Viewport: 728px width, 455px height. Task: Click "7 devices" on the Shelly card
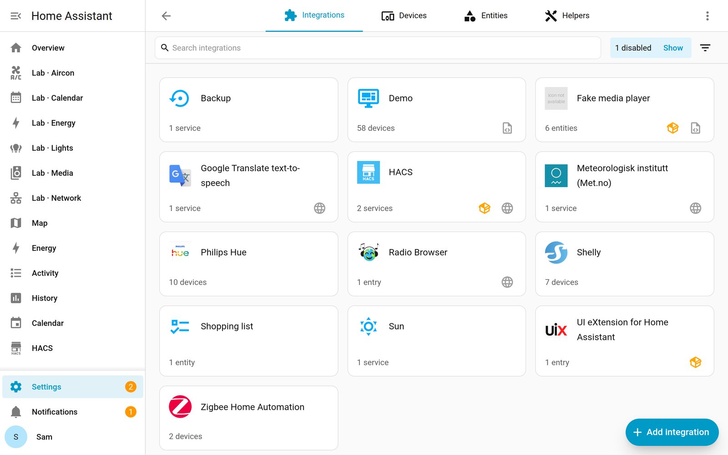[x=561, y=282]
